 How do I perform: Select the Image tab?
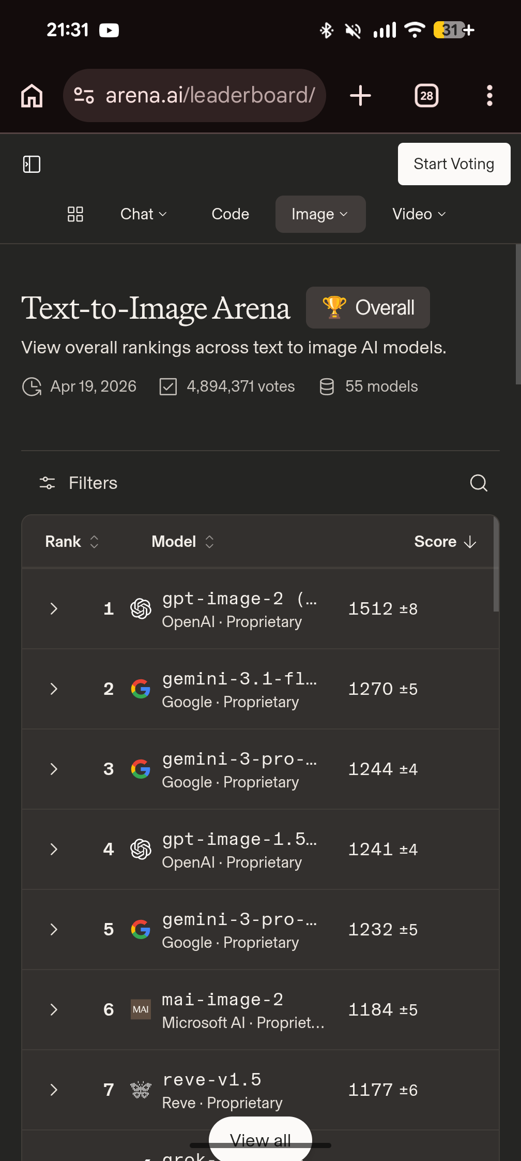pos(320,214)
